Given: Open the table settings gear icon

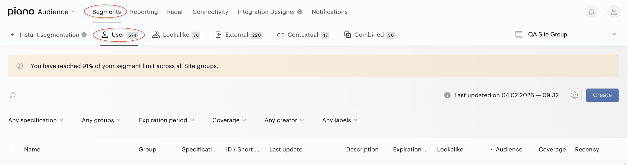Looking at the screenshot, I should click(575, 95).
